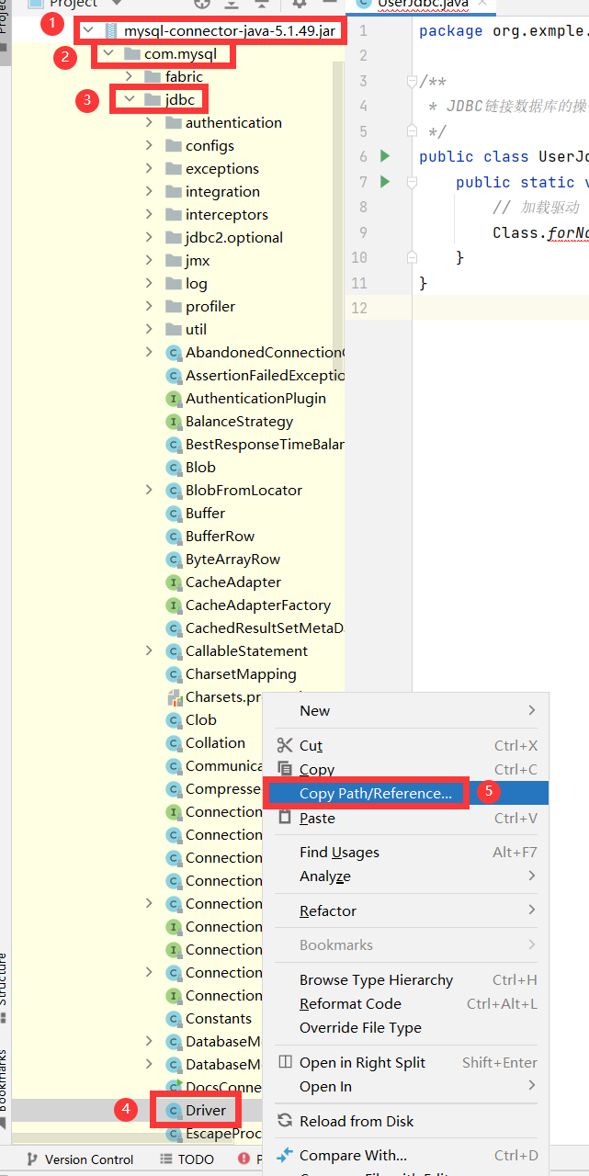Viewport: 589px width, 1176px height.
Task: Click the Collation class icon
Action: pos(173,743)
